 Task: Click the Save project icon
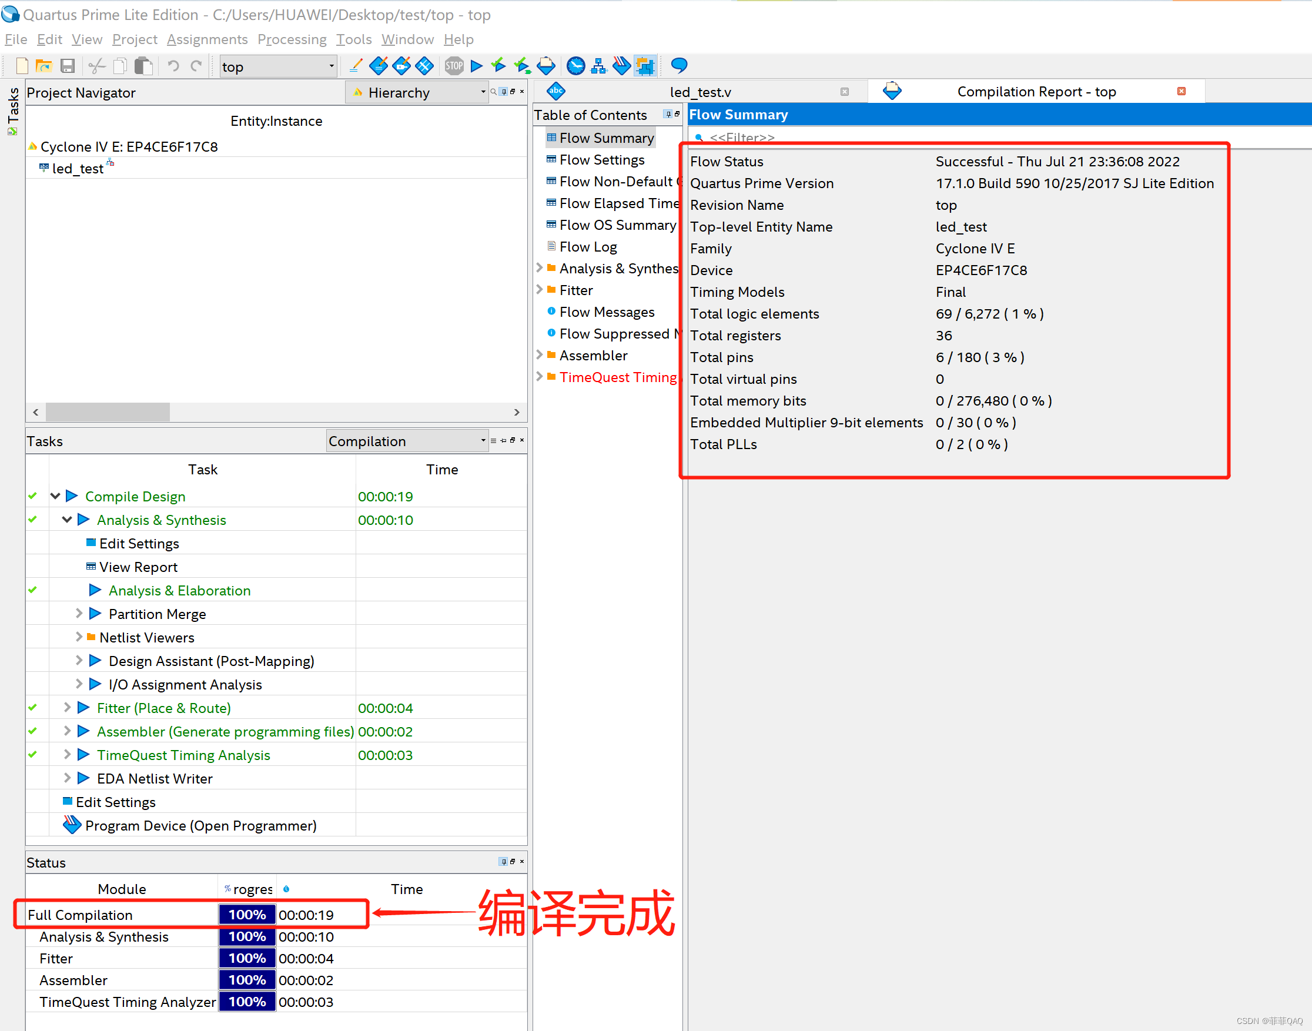point(67,66)
